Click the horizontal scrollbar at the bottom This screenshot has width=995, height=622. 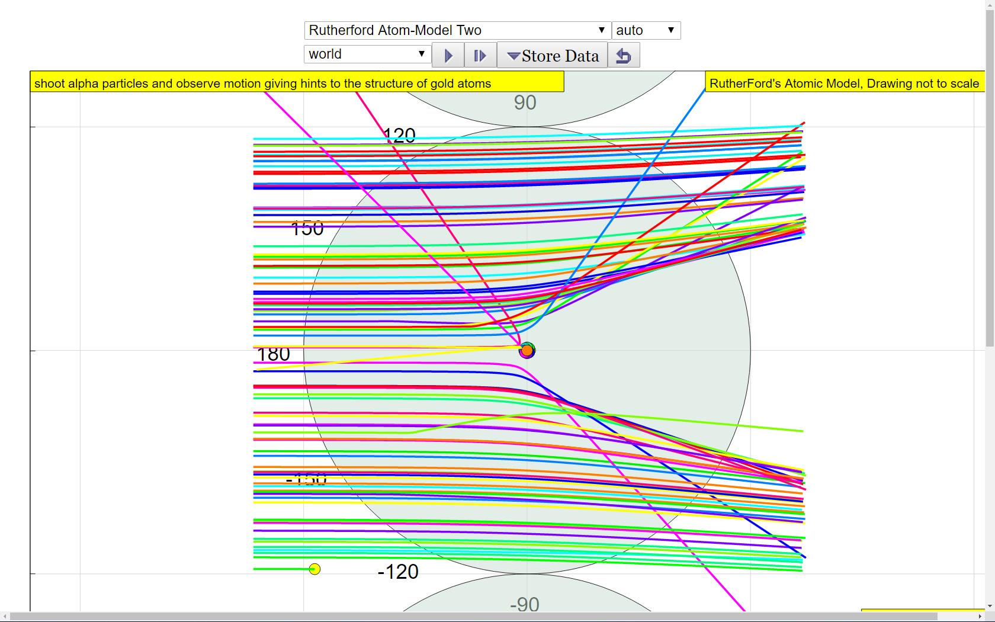[474, 617]
